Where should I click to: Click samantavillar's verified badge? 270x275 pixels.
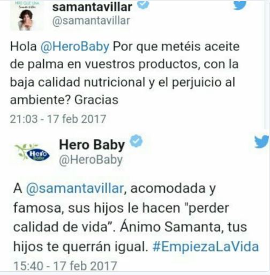pos(143,4)
